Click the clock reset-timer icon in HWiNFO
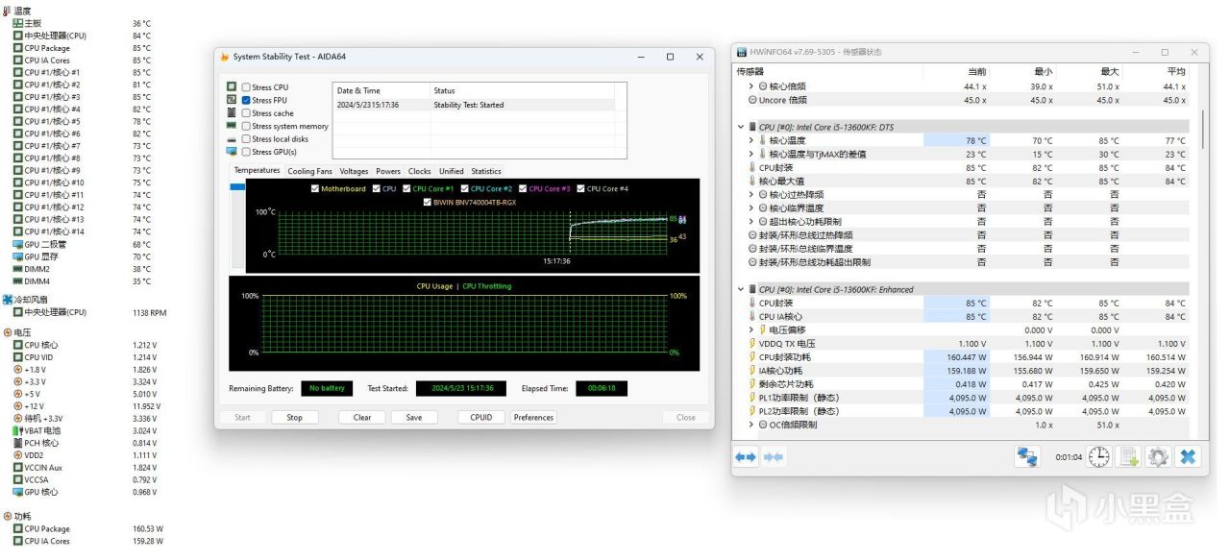1230x560 pixels. [1098, 457]
